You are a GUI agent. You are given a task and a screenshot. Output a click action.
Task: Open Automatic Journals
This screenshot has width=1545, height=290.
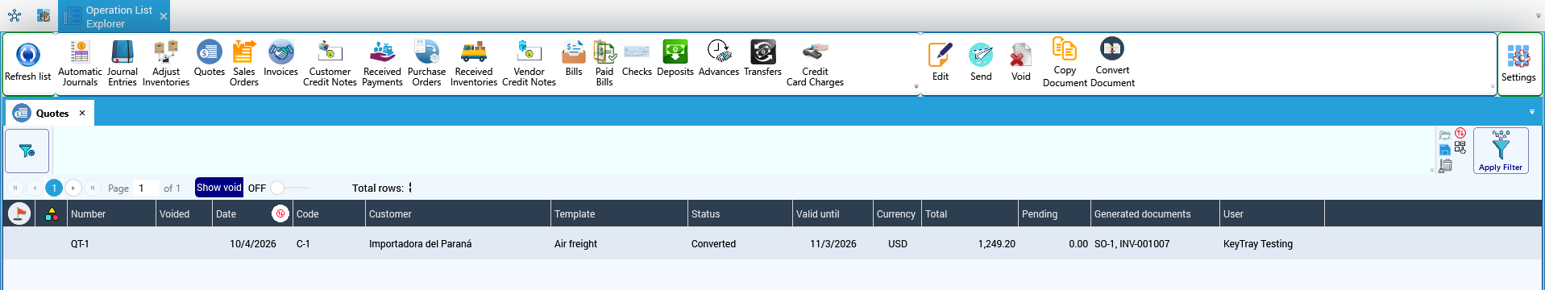pos(80,64)
